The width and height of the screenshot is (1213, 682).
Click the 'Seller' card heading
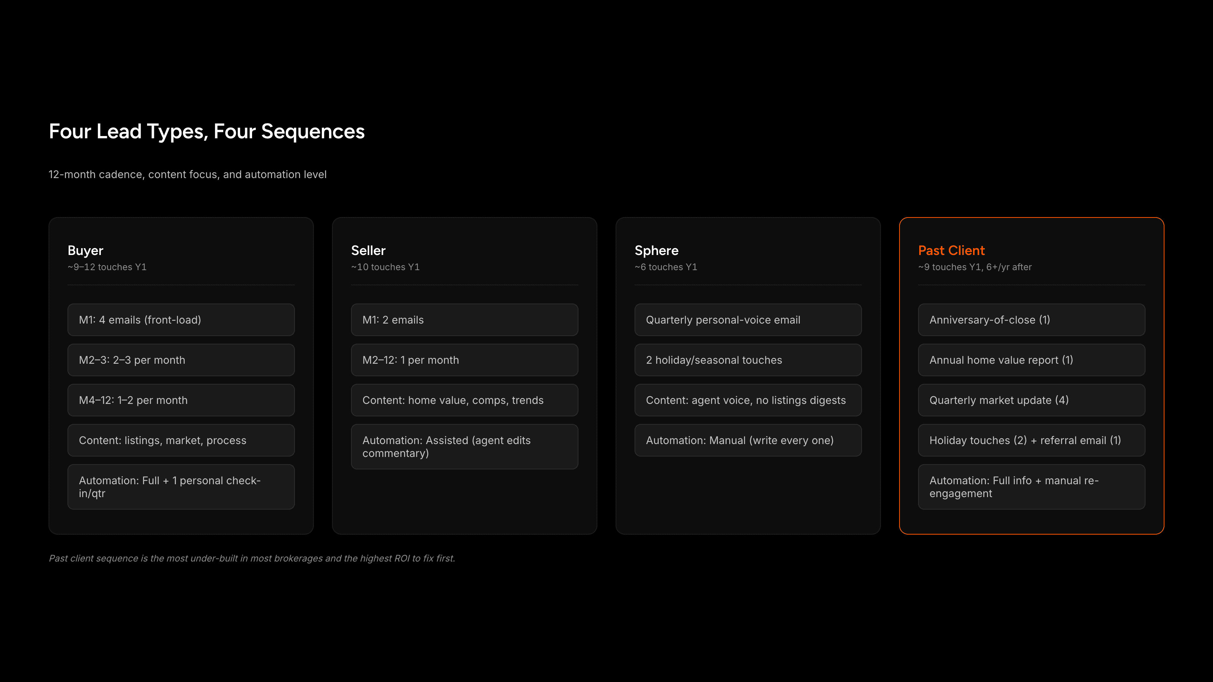(368, 250)
